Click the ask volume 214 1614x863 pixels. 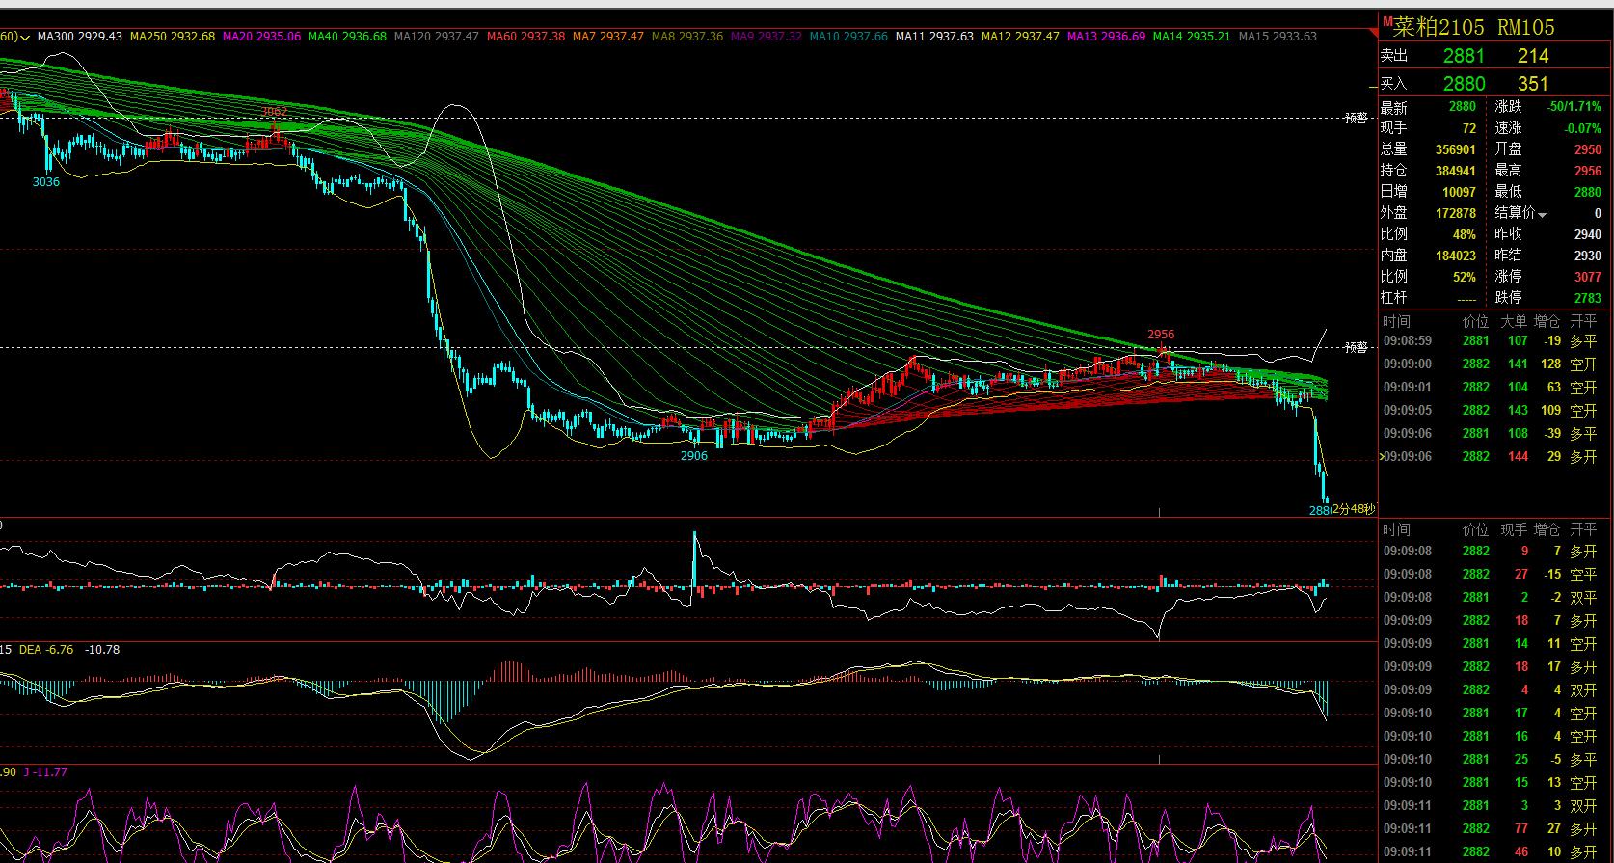[x=1533, y=56]
